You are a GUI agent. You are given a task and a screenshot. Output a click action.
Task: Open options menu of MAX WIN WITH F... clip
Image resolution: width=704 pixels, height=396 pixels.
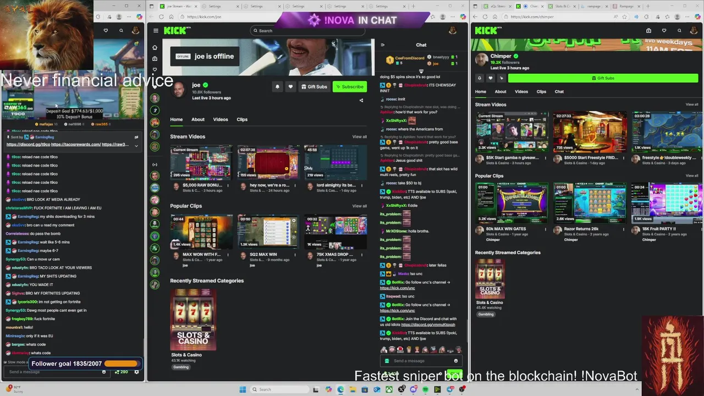228,255
